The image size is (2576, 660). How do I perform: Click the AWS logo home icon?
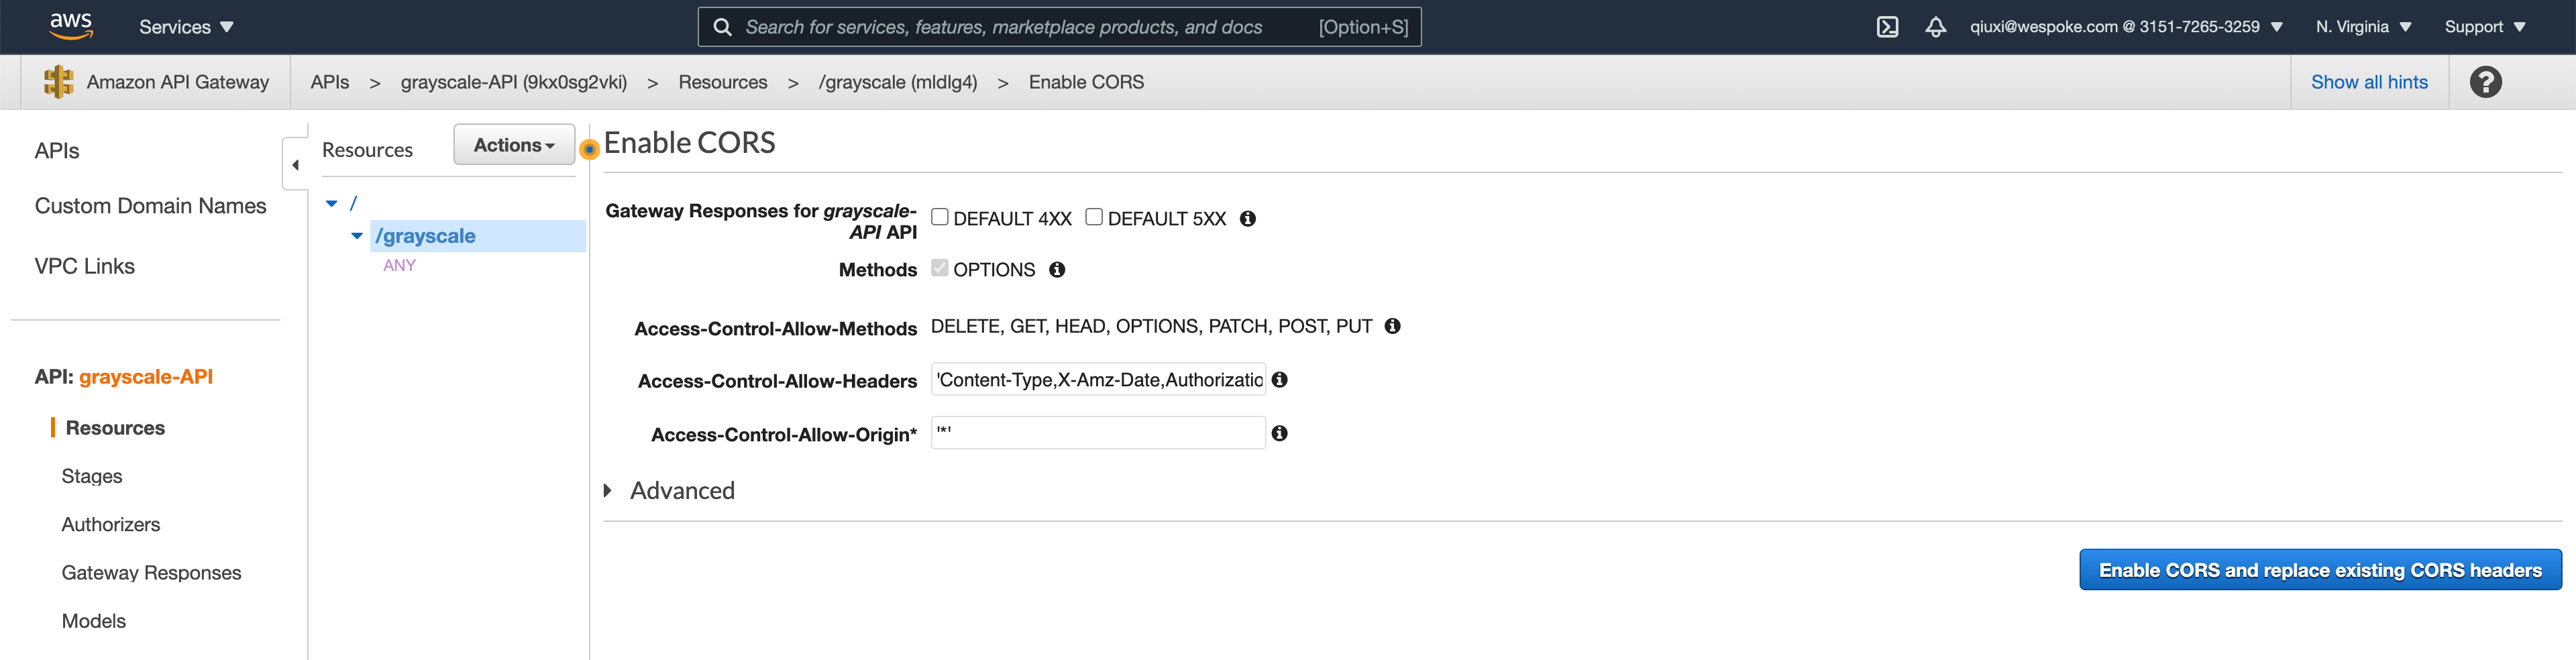coord(71,26)
